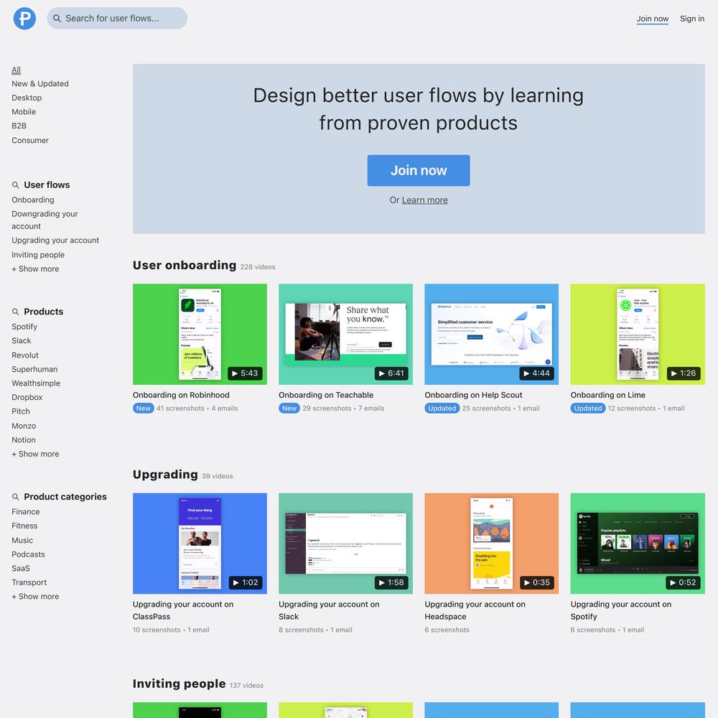718x718 pixels.
Task: Filter by New & Updated
Action: click(x=40, y=84)
